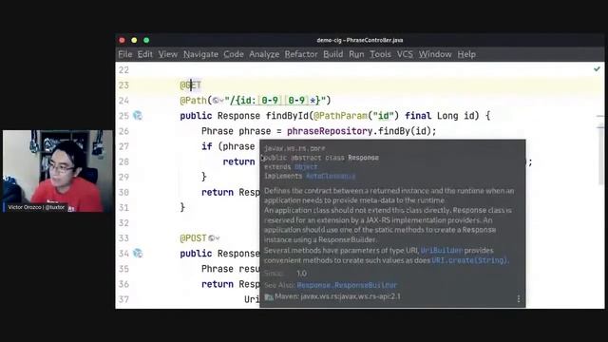The width and height of the screenshot is (608, 342).
Task: Click the findById method name
Action: 287,116
